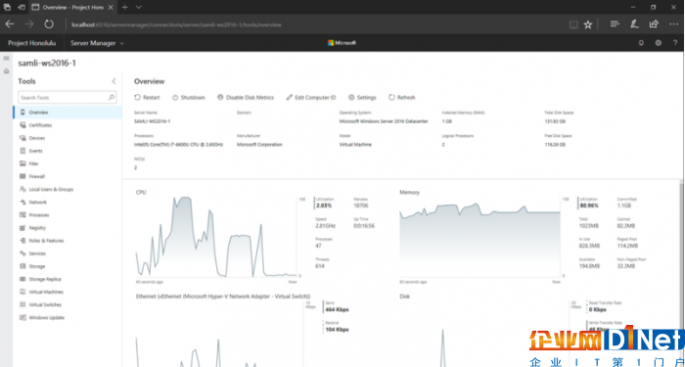The height and width of the screenshot is (367, 685).
Task: Click the Virtual Machines icon
Action: pyautogui.click(x=23, y=292)
